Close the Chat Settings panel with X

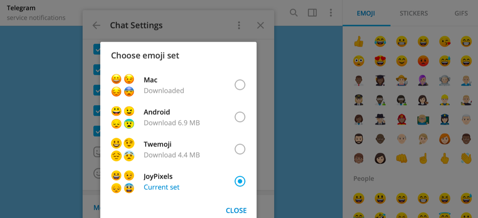260,25
